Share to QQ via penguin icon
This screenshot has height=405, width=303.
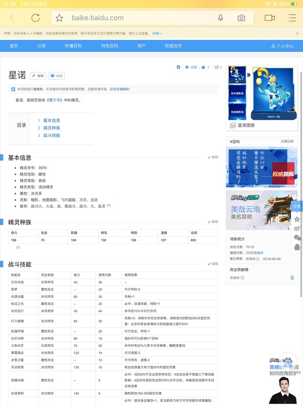297,247
